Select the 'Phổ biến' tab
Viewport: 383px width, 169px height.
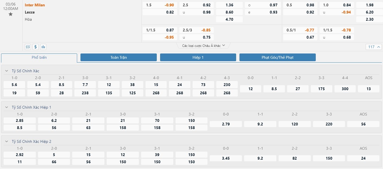(x=39, y=57)
